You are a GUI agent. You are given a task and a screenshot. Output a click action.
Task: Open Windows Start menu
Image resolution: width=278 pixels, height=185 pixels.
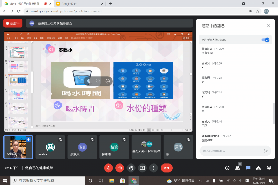point(5,180)
